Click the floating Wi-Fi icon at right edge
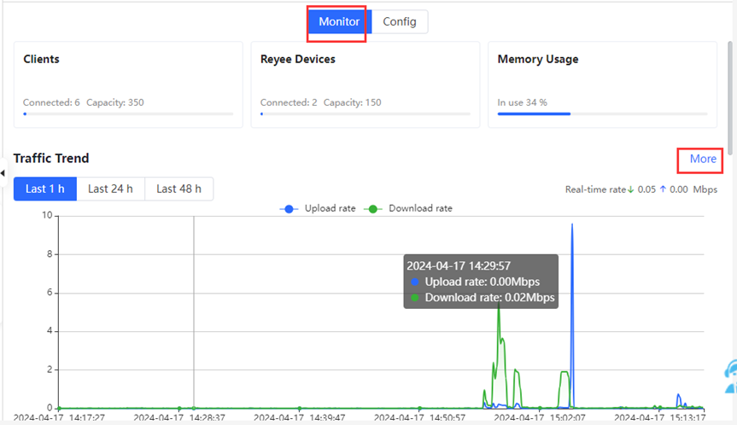Viewport: 737px width, 425px height. click(x=730, y=376)
